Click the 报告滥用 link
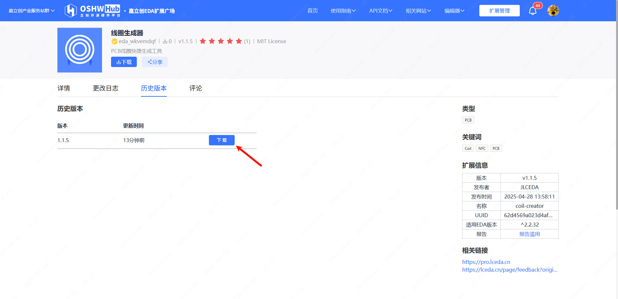This screenshot has height=299, width=618. pyautogui.click(x=529, y=234)
